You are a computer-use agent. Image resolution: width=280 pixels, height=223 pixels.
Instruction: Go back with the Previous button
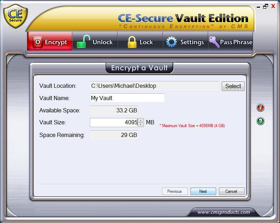[x=175, y=191]
